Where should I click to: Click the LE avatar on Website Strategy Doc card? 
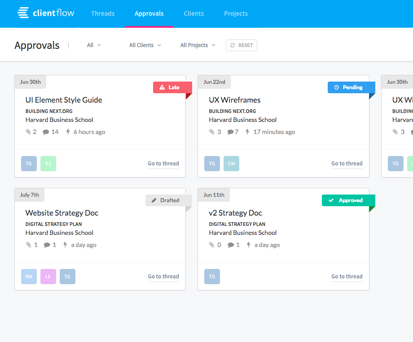(x=48, y=277)
